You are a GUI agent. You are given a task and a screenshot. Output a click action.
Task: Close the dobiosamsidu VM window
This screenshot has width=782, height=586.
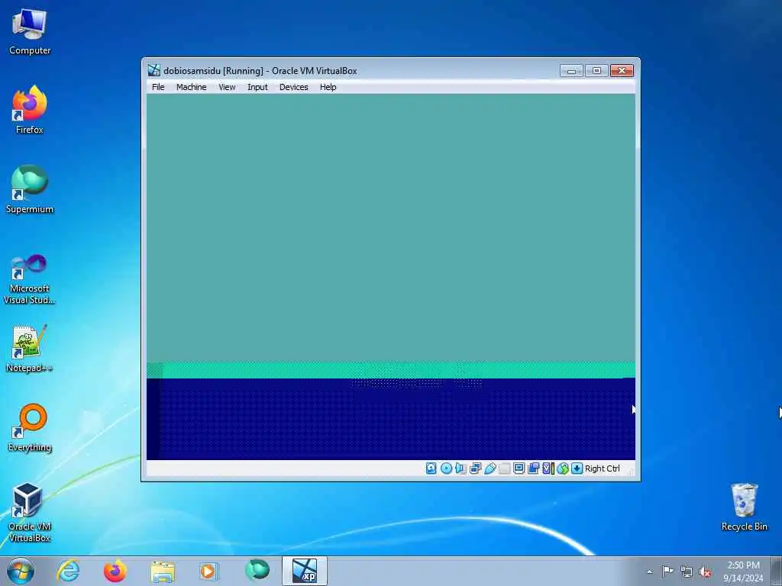pyautogui.click(x=622, y=71)
